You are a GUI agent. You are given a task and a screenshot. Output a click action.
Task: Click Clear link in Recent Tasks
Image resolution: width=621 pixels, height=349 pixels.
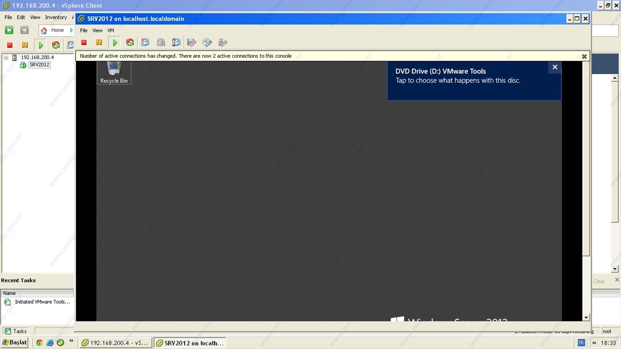tap(598, 281)
